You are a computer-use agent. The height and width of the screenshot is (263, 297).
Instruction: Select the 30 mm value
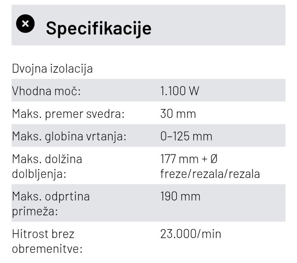pyautogui.click(x=178, y=114)
